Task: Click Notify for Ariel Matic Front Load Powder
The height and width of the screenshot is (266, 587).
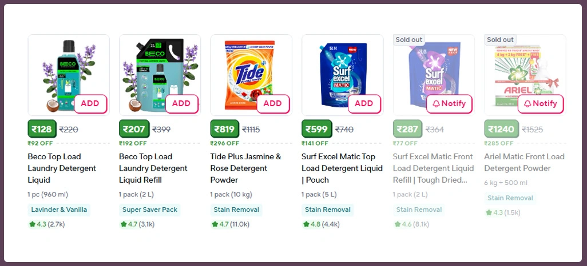Action: click(x=541, y=104)
